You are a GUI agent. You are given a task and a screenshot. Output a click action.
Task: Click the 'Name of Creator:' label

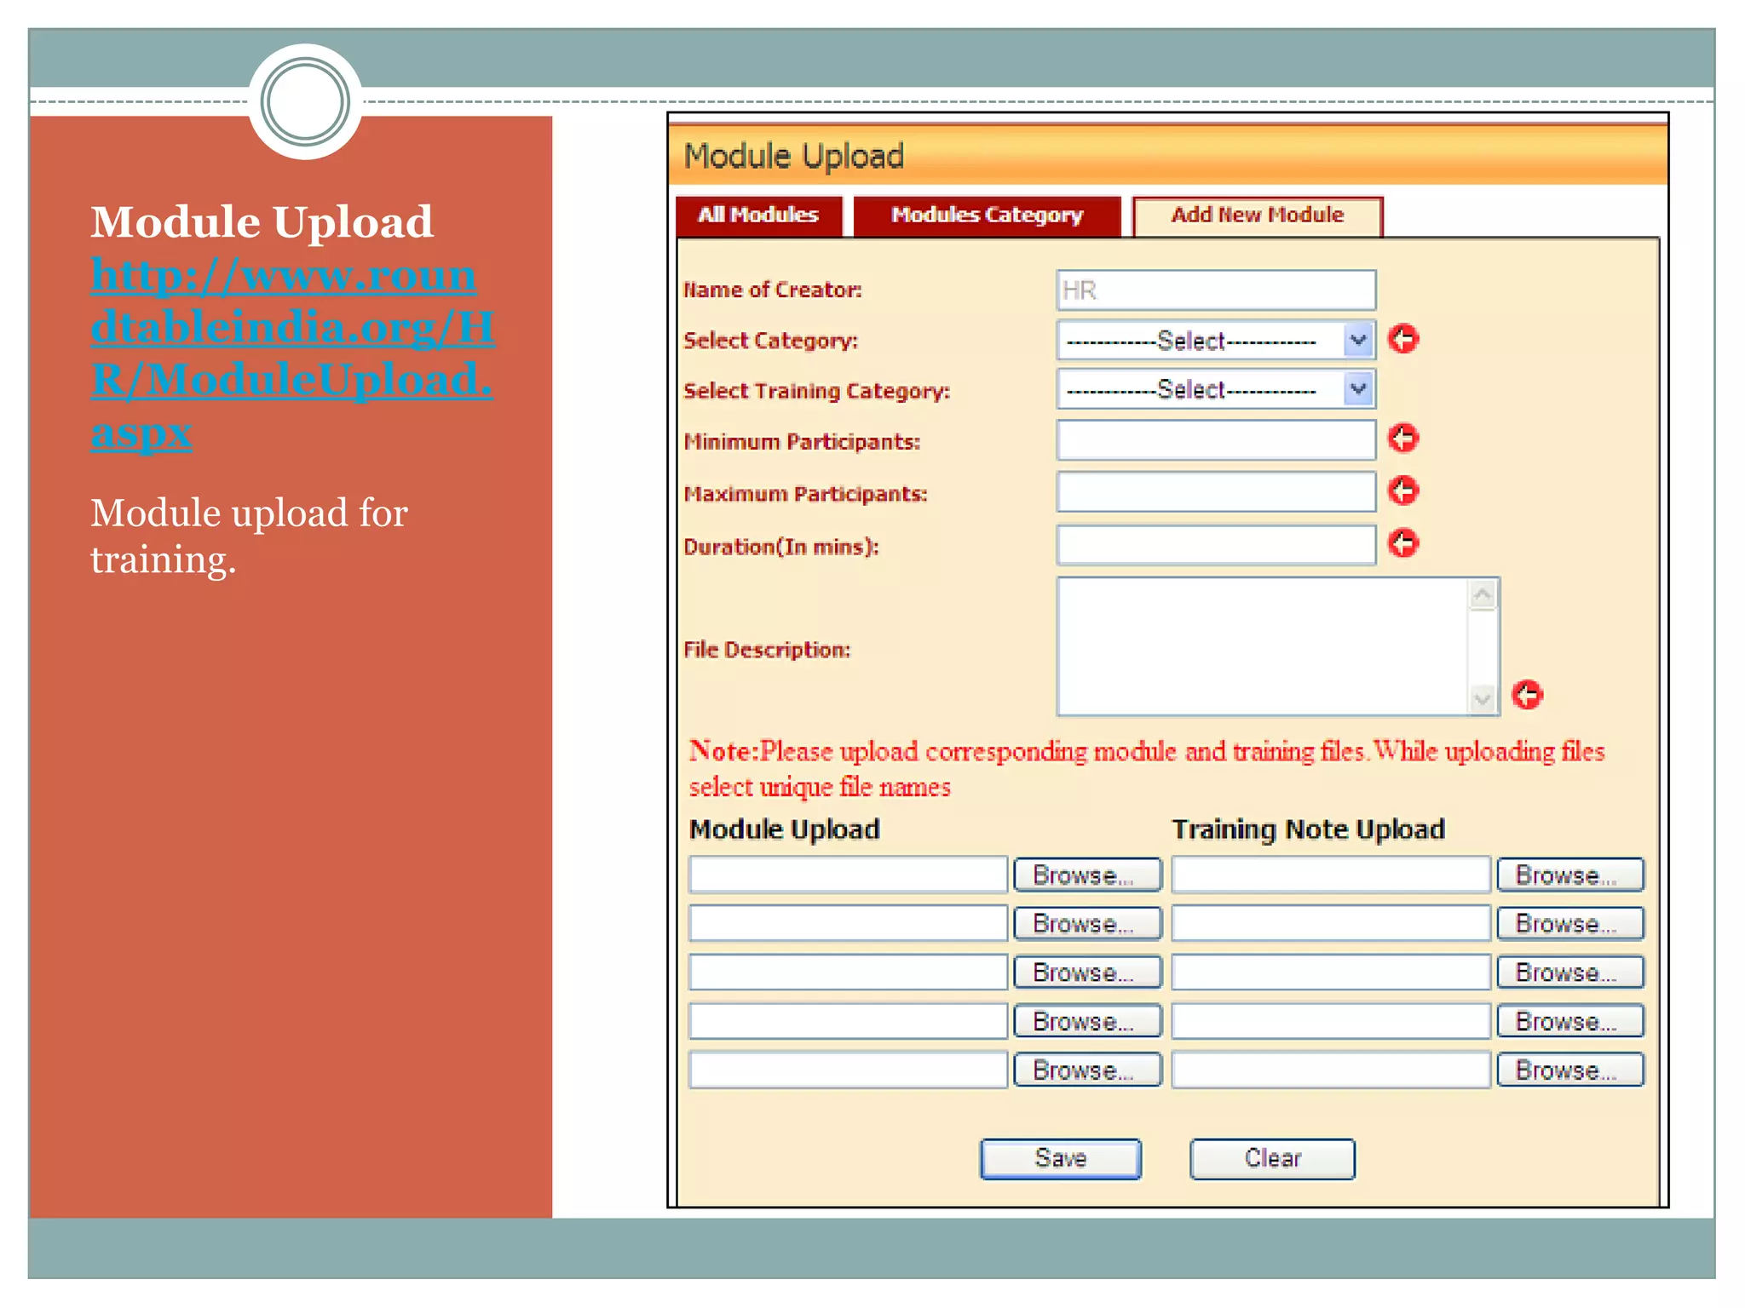click(x=773, y=290)
